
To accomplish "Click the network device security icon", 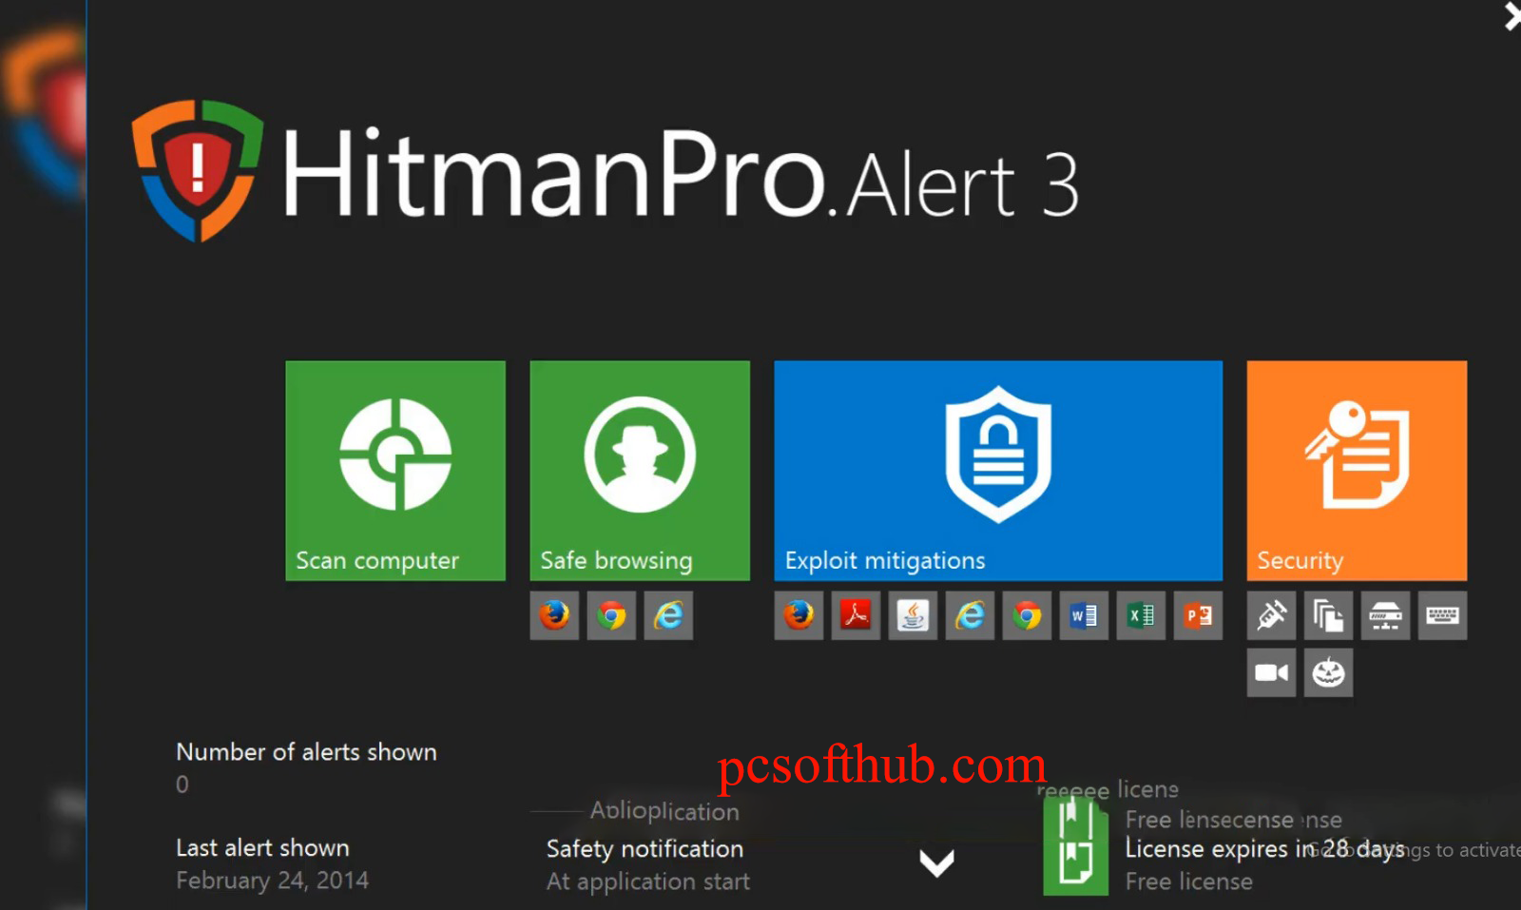I will pos(1385,615).
